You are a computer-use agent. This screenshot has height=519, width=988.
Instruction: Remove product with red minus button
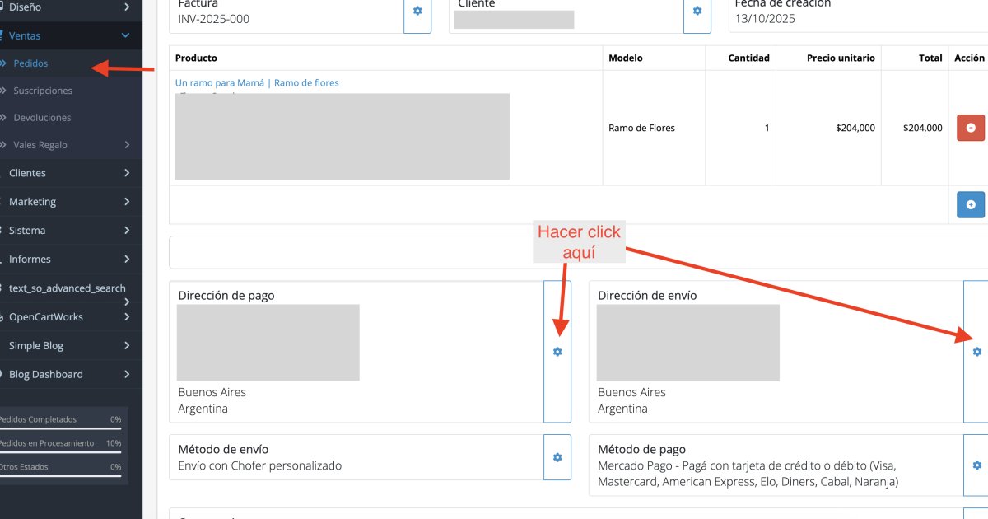coord(970,128)
